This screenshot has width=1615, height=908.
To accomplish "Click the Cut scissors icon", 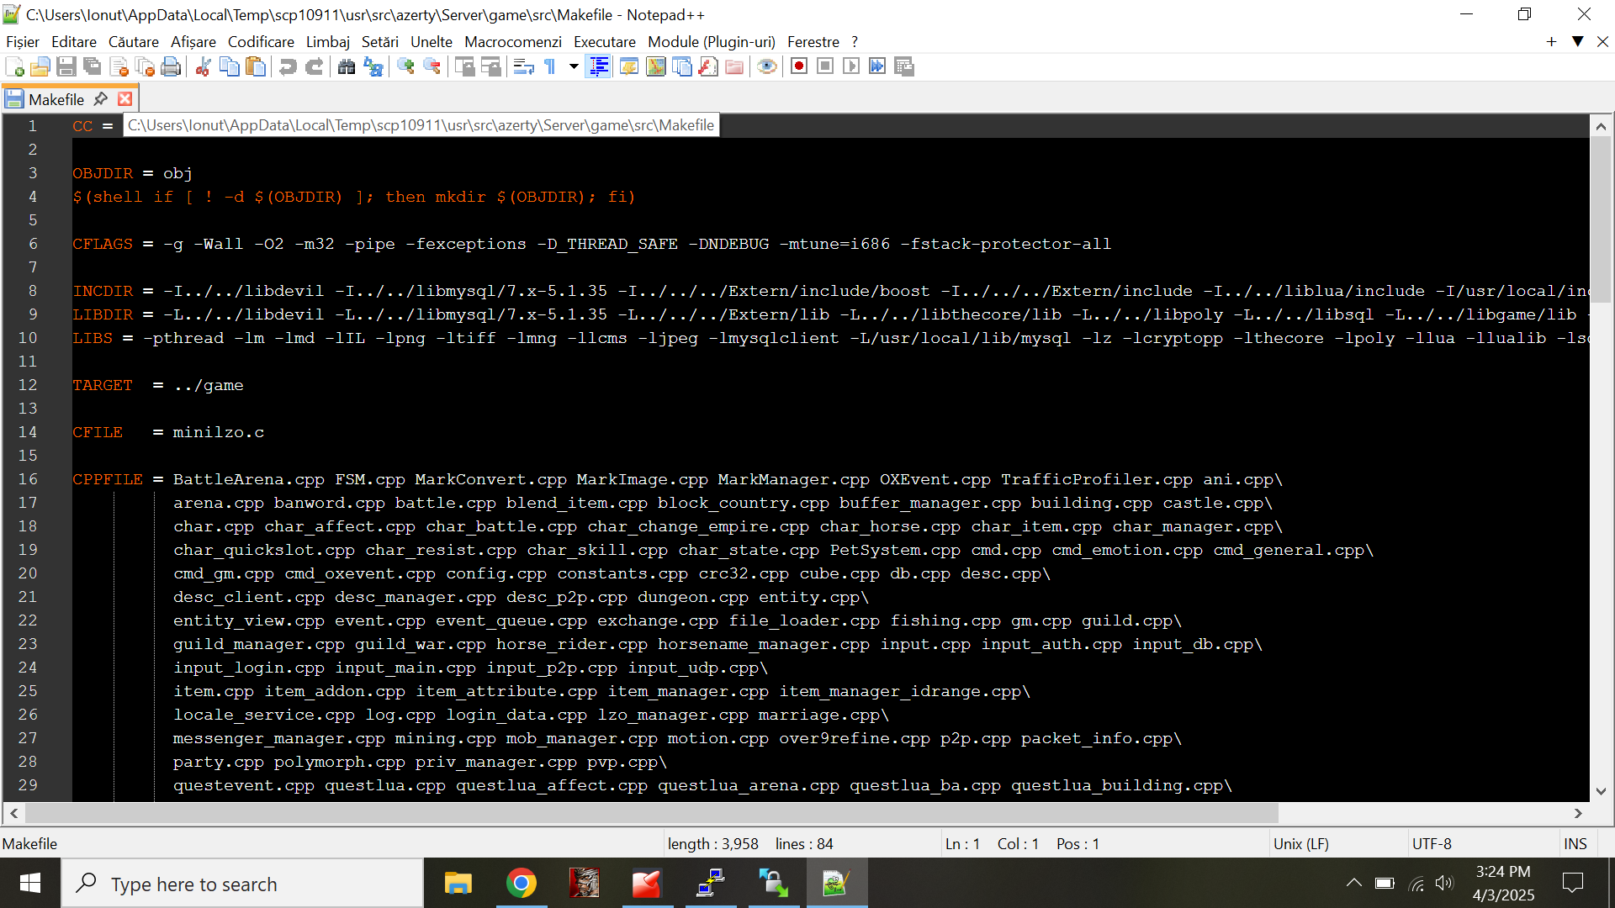I will coord(203,67).
